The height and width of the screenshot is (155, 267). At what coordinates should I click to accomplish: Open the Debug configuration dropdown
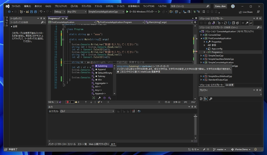pos(60,12)
